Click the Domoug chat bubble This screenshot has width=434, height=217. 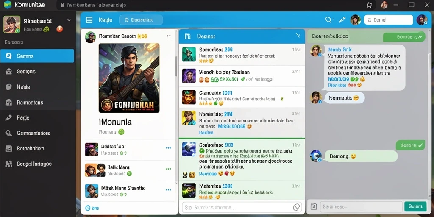[x=361, y=156]
